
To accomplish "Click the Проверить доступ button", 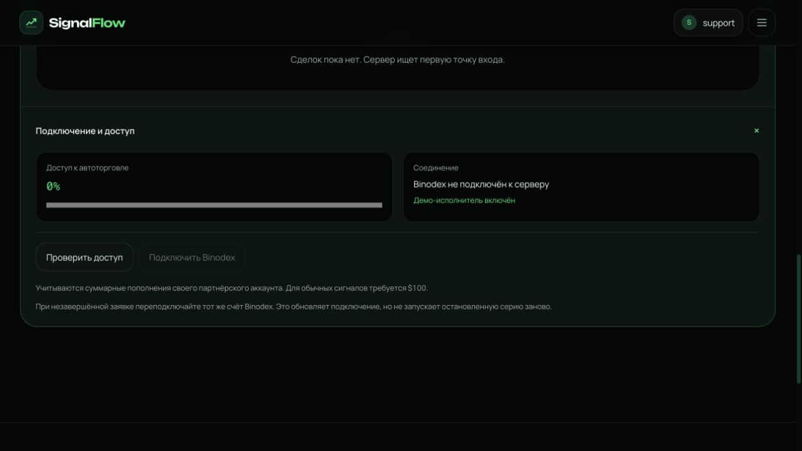I will tap(85, 258).
